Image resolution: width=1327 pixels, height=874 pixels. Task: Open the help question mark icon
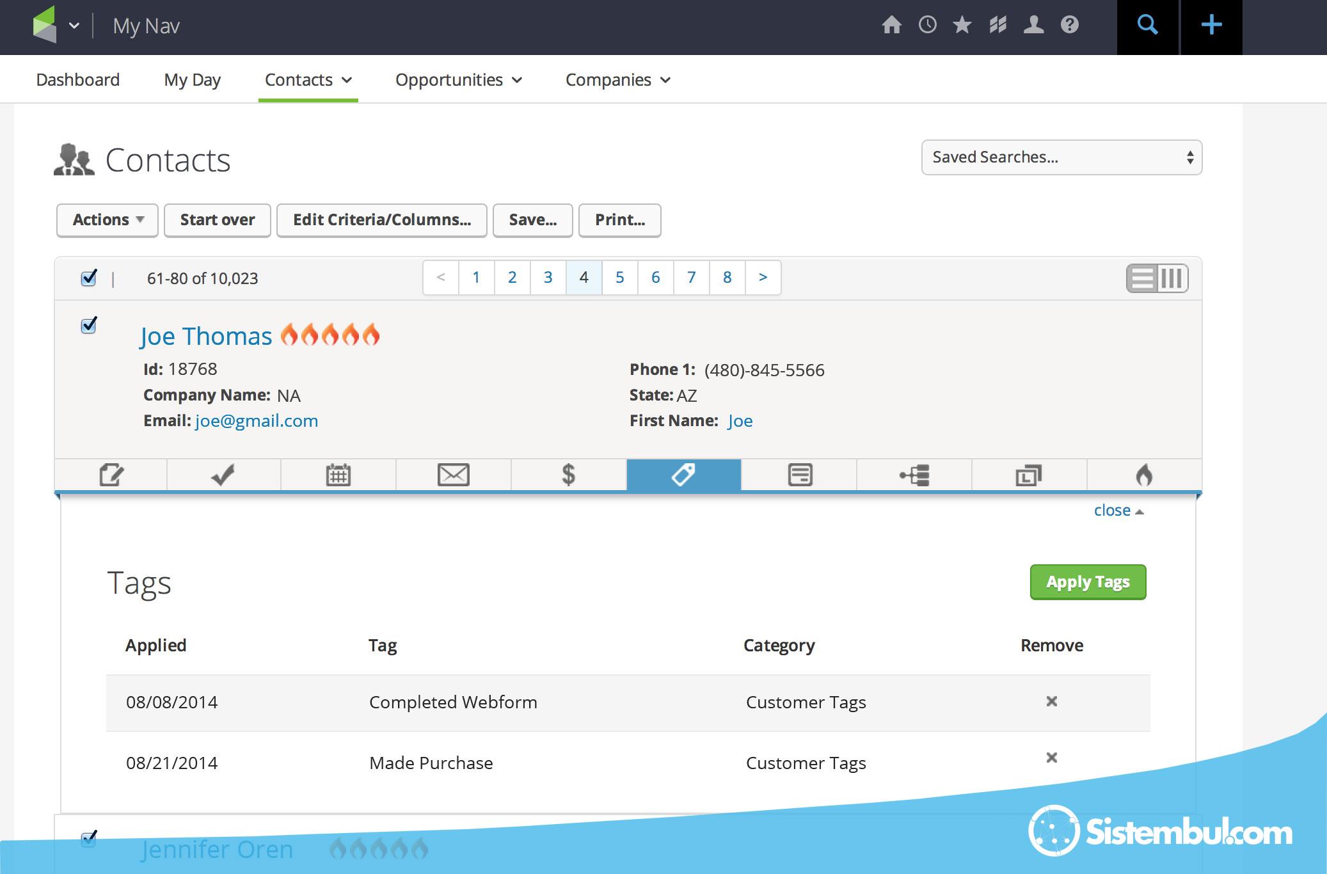[x=1069, y=25]
